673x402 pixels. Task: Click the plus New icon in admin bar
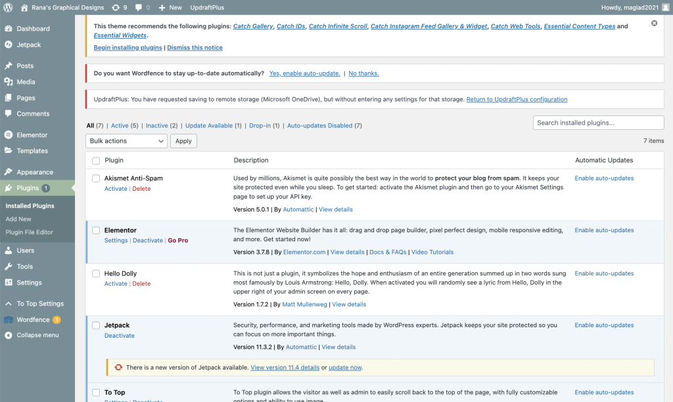162,7
